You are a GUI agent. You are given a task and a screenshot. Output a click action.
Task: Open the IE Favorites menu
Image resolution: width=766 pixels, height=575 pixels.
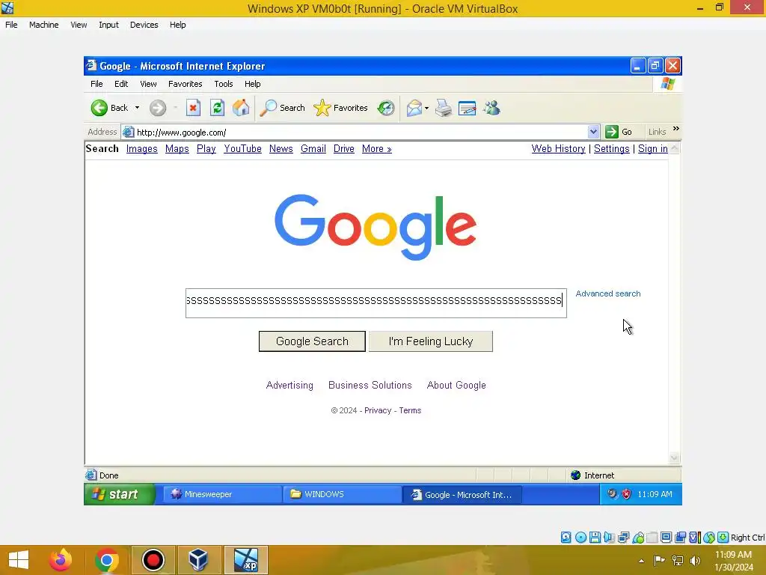[186, 84]
